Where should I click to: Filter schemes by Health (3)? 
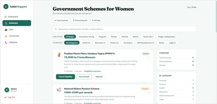(86, 43)
